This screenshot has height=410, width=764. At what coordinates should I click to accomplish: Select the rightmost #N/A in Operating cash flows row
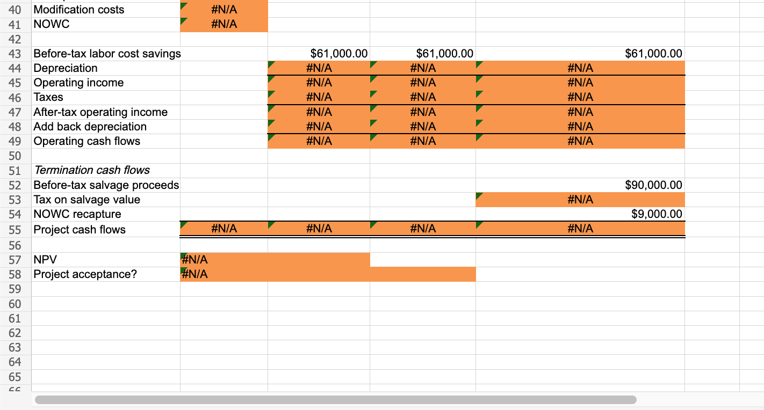pyautogui.click(x=580, y=141)
